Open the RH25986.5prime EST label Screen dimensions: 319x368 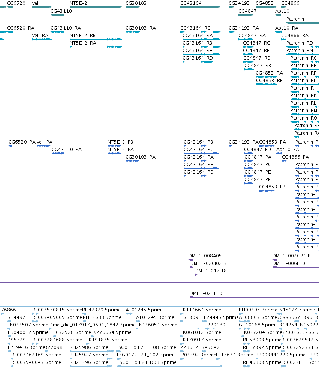89,348
